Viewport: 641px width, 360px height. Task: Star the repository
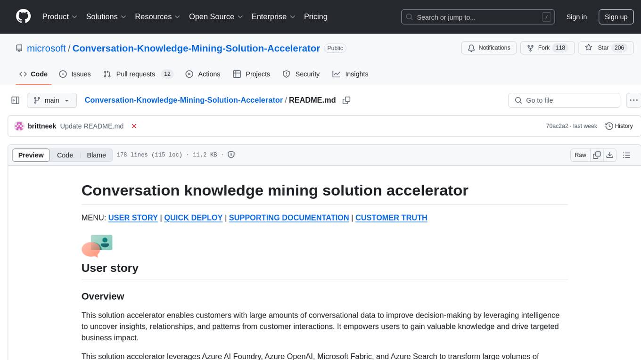[606, 48]
